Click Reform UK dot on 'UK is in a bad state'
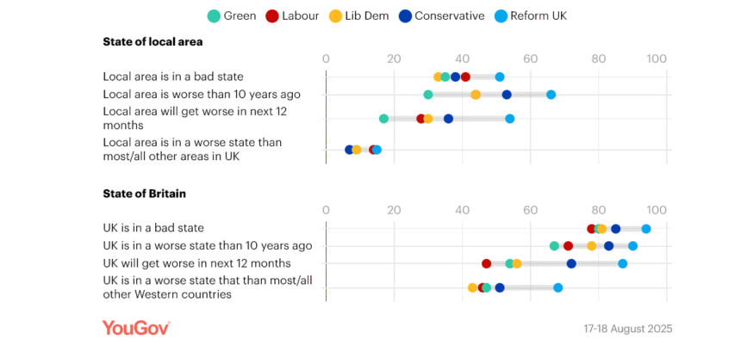Image resolution: width=741 pixels, height=352 pixels. pos(646,229)
